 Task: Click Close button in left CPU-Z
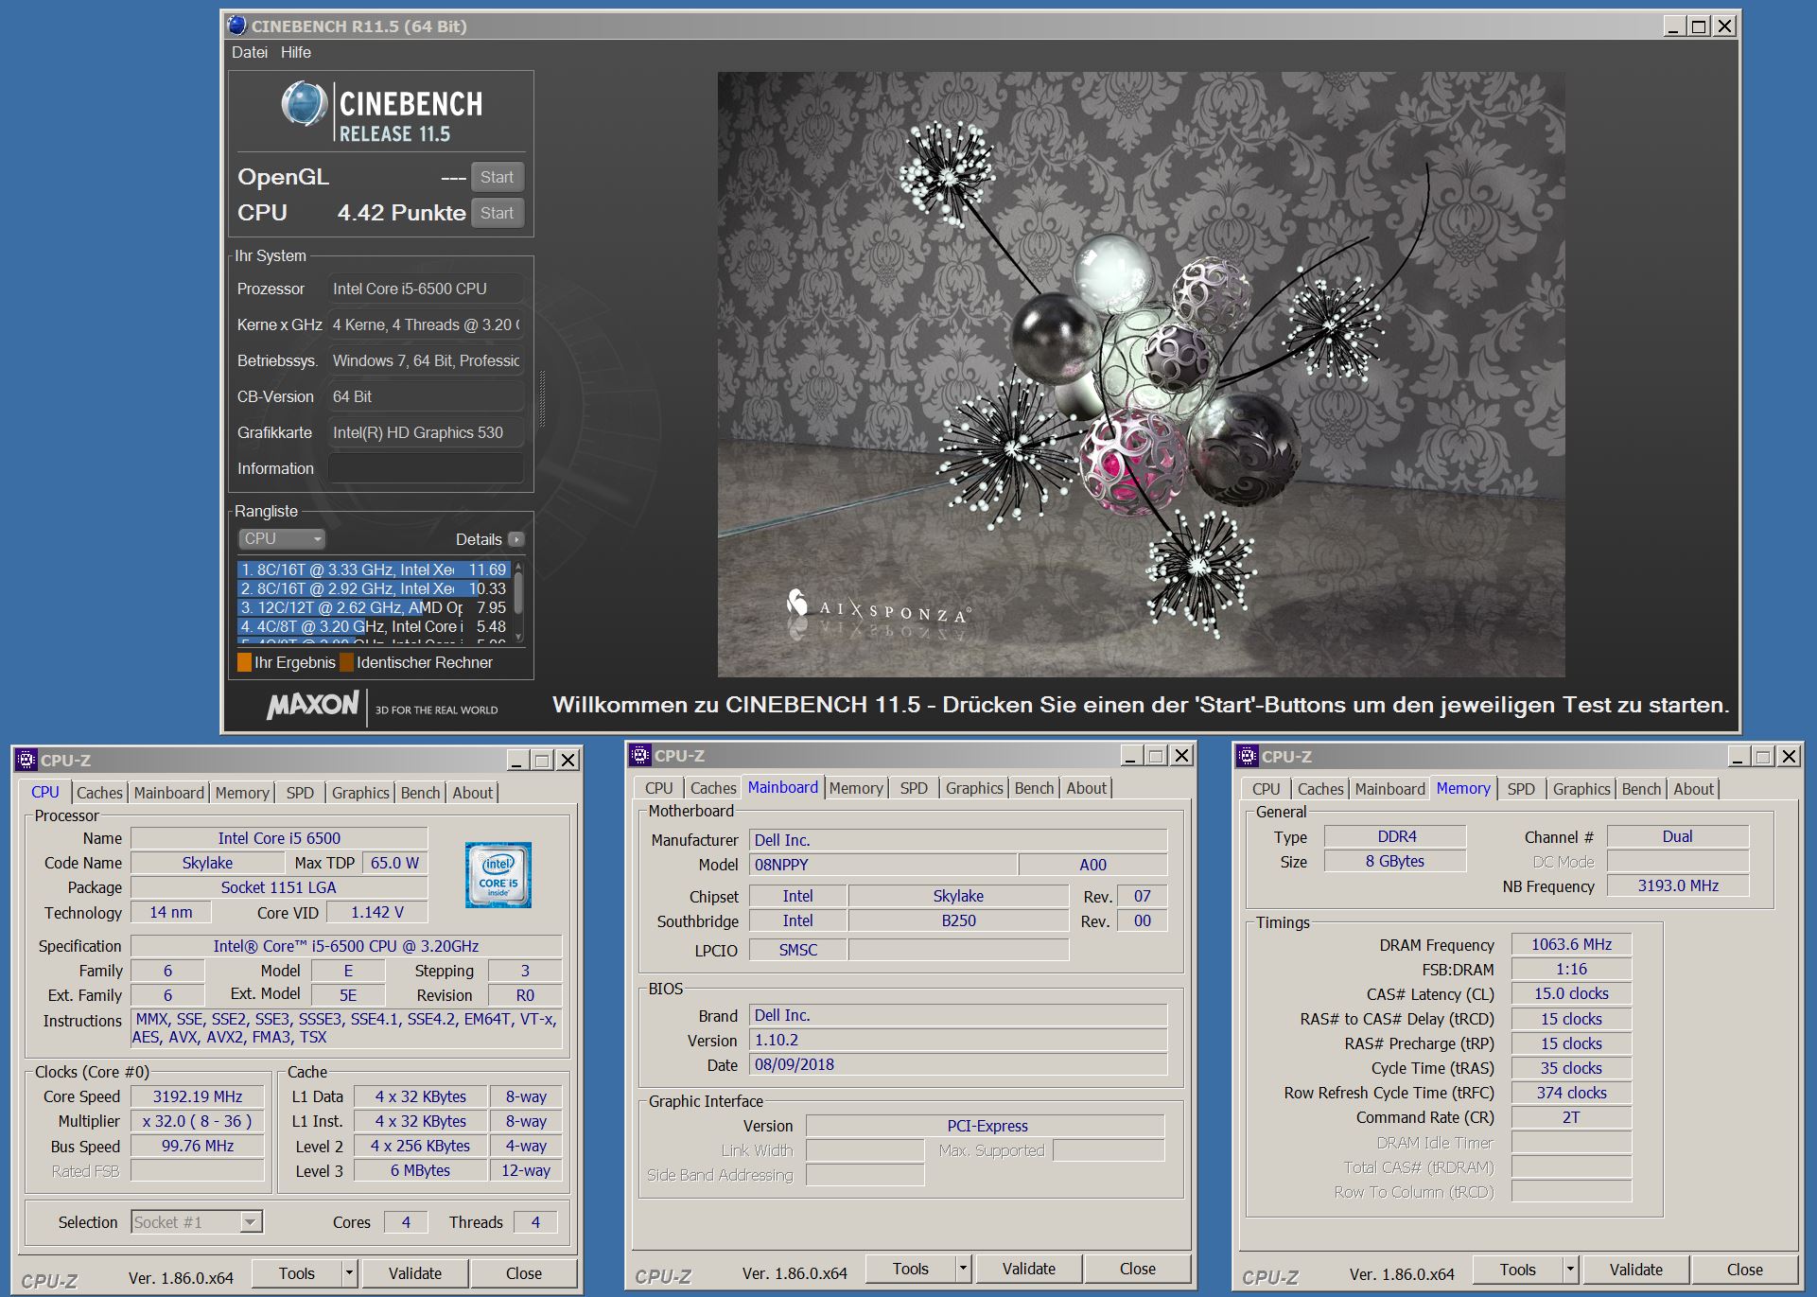(x=523, y=1273)
